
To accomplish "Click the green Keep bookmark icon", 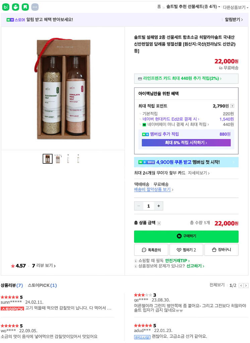I will point(25,7).
